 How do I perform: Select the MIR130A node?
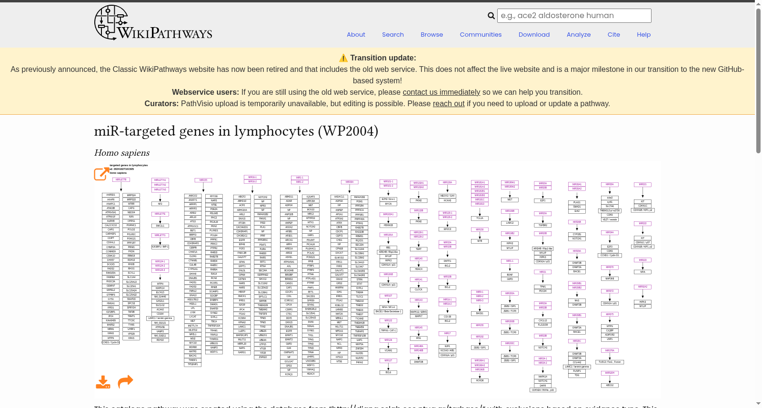pos(447,182)
